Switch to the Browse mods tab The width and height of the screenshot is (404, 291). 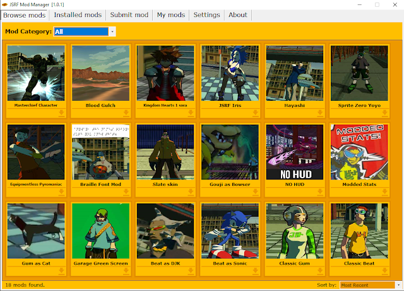24,15
